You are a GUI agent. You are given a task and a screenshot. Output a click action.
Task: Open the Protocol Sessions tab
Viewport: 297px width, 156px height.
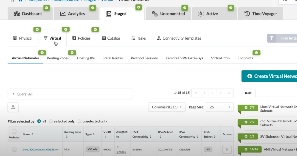point(144,58)
